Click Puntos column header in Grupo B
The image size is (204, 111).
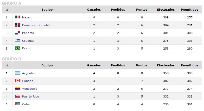(x=142, y=65)
